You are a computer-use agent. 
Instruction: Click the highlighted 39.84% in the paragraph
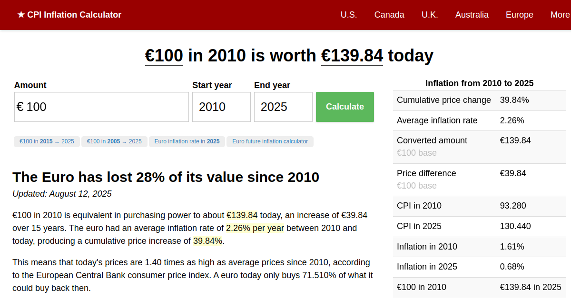(207, 241)
